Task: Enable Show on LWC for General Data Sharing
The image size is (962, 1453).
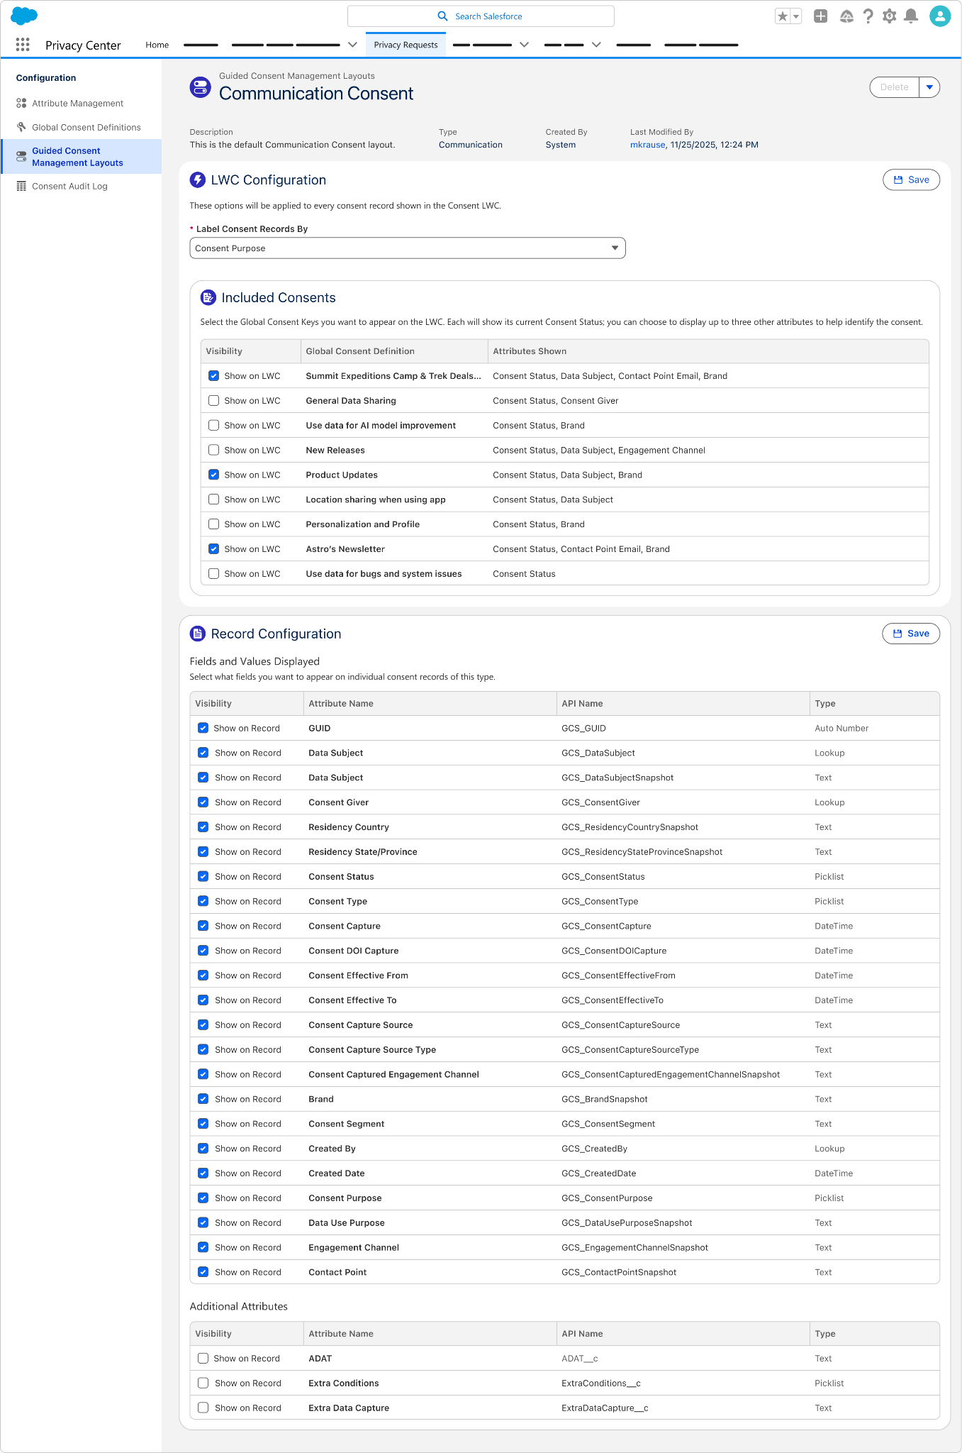Action: coord(213,400)
